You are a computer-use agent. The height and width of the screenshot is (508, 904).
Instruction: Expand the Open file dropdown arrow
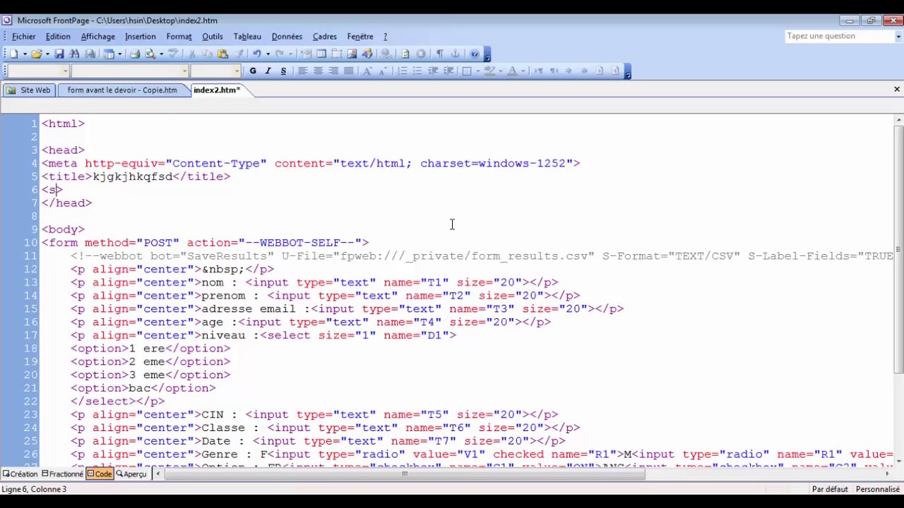click(47, 54)
